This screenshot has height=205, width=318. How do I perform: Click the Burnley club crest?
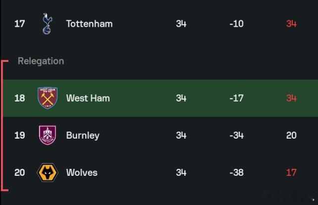coord(48,135)
